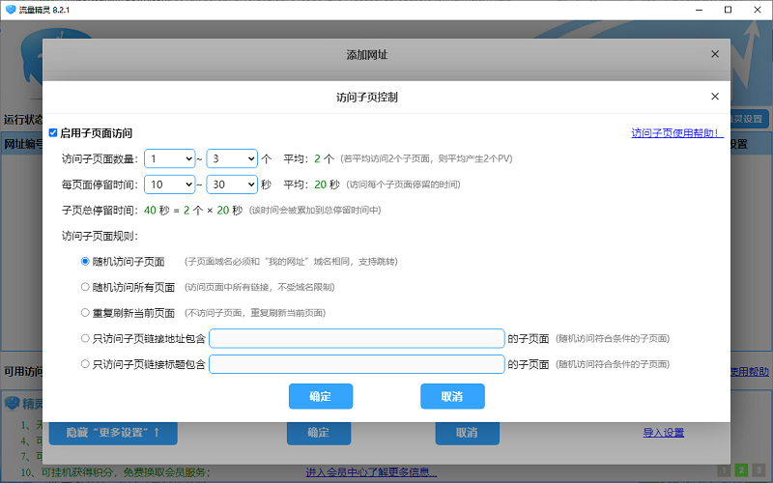Open the minimum 访问子页面数量 dropdown showing 1
Viewport: 773px width, 483px height.
171,158
